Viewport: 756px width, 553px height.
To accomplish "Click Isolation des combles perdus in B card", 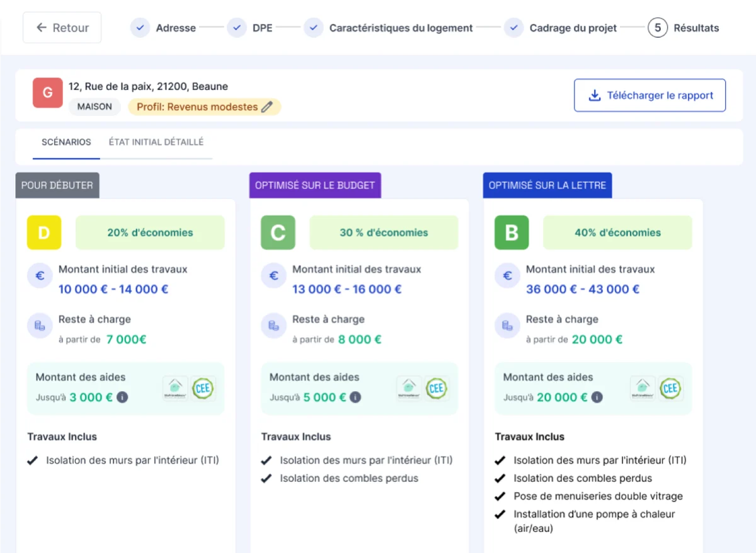I will tap(583, 478).
